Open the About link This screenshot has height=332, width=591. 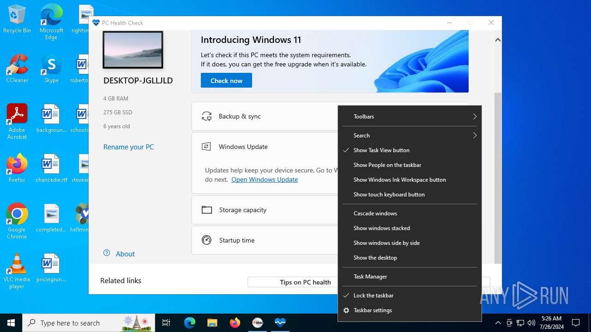[x=125, y=254]
